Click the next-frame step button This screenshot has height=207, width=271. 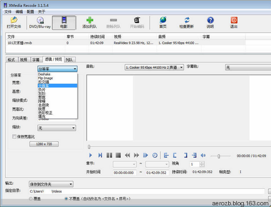tap(100, 155)
